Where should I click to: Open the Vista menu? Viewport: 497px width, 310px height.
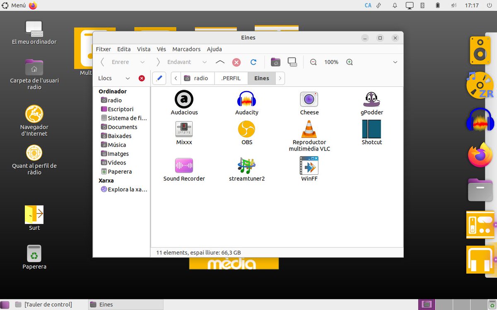pyautogui.click(x=144, y=49)
